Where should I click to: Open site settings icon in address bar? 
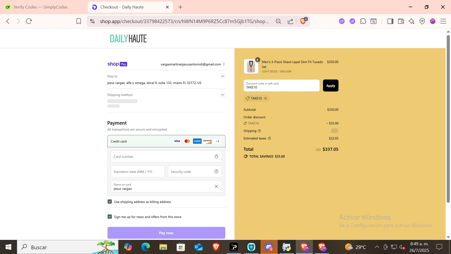(x=92, y=21)
